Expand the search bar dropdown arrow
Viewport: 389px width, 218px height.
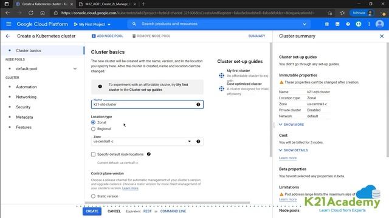305,24
